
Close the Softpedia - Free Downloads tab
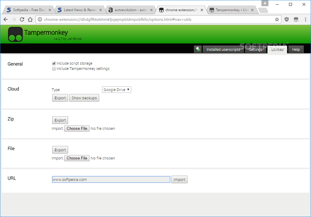coord(50,10)
